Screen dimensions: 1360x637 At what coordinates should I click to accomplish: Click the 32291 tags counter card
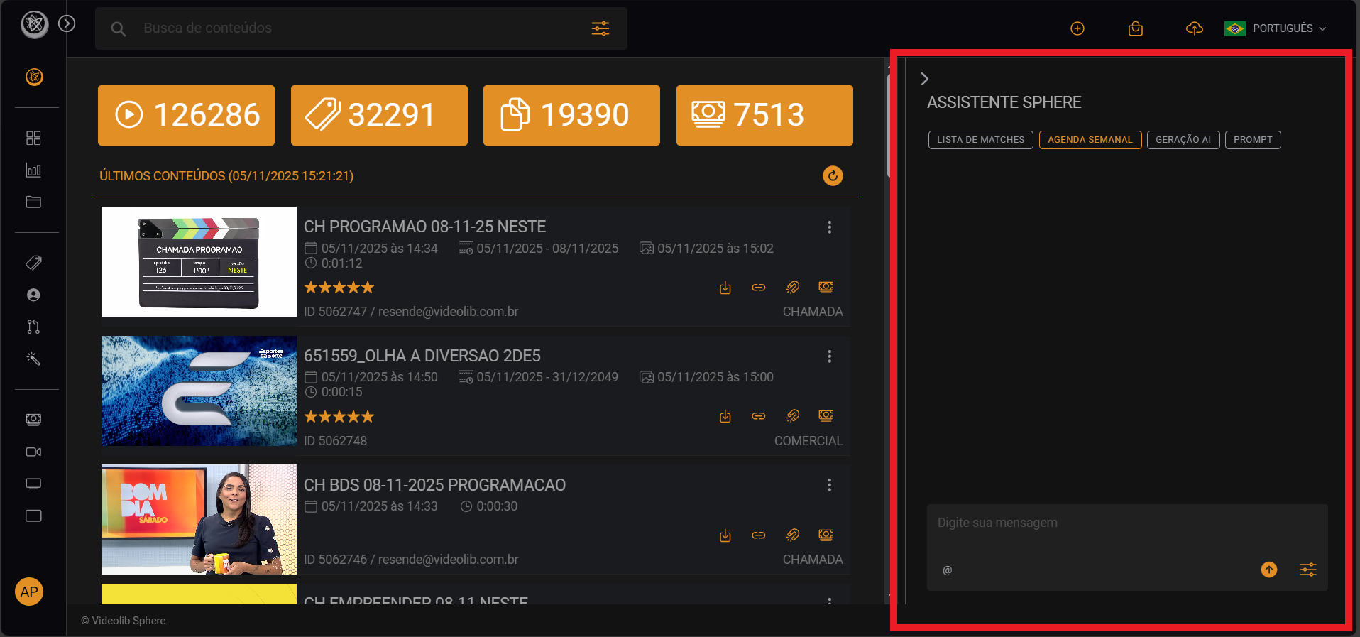pos(379,115)
